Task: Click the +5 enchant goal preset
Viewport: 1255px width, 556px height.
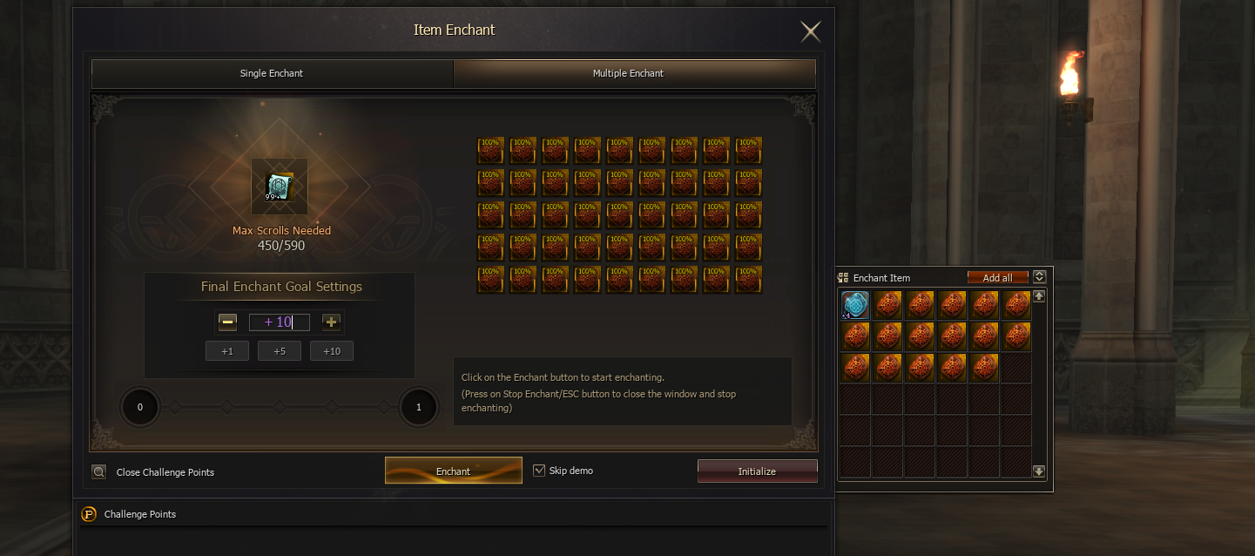Action: click(280, 351)
